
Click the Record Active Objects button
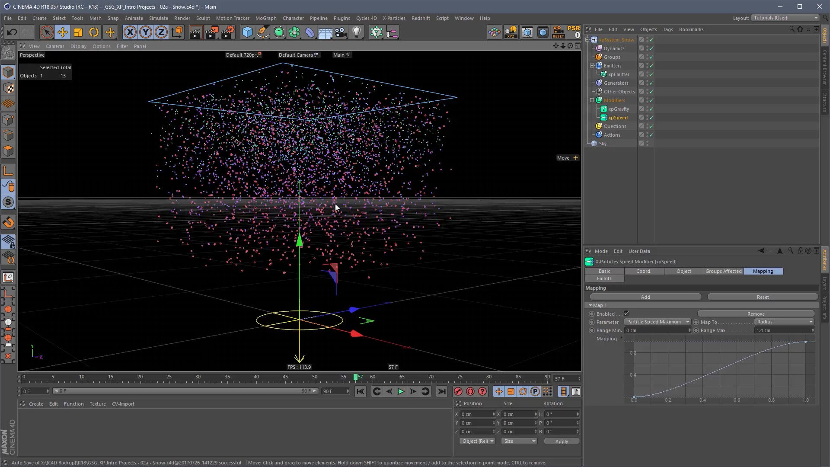click(458, 392)
